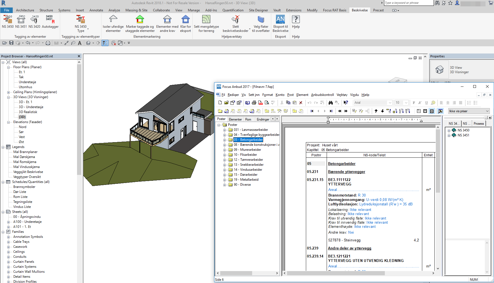This screenshot has width=494, height=283.
Task: Toggle Italic formatting in Focus Anbud
Action: coord(420,103)
